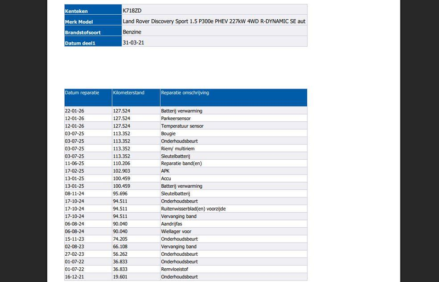Click the Wiellager voor entry
439x282 pixels.
[x=176, y=232]
